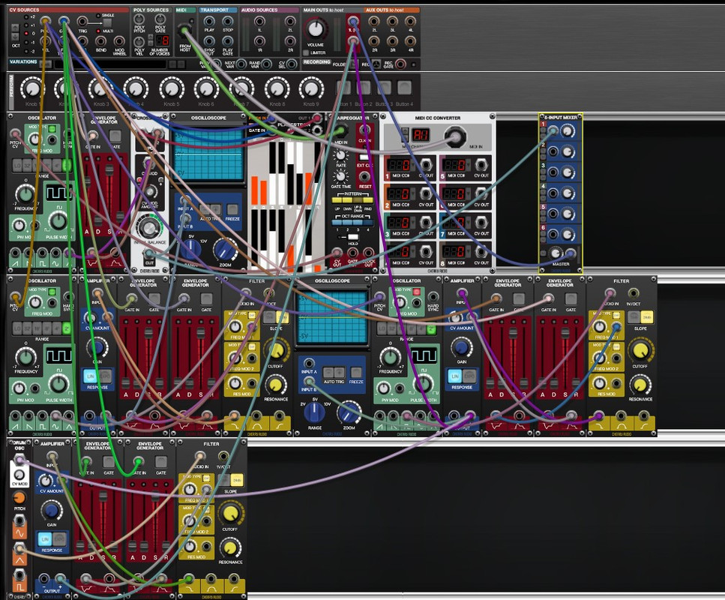Screen dimensions: 725x600
Task: Click Perform Knob 5
Action: click(x=172, y=88)
